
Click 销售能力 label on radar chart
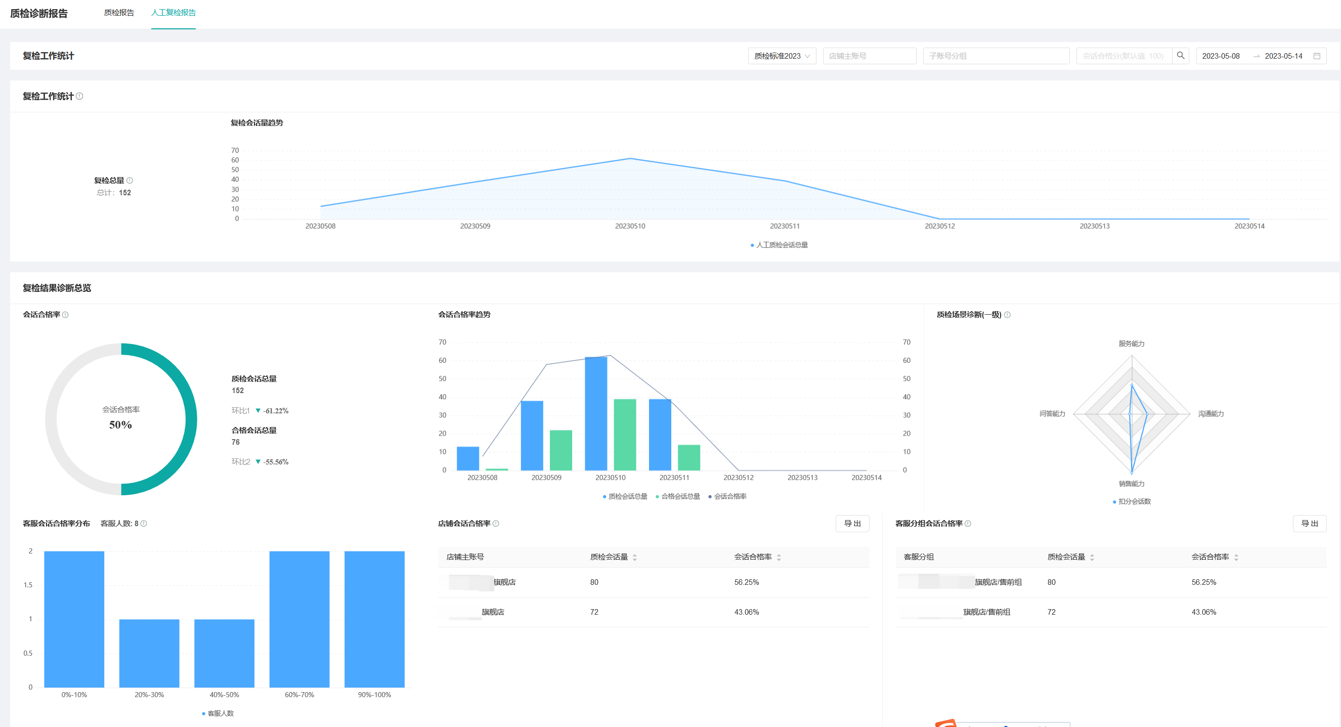(x=1131, y=484)
